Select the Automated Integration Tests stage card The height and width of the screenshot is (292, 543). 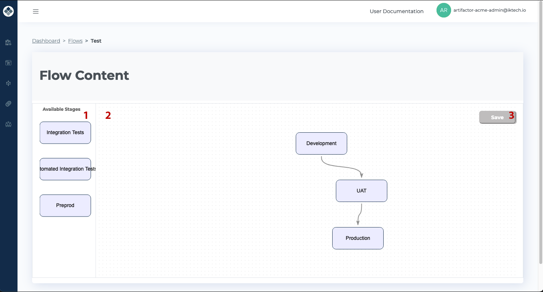[65, 169]
